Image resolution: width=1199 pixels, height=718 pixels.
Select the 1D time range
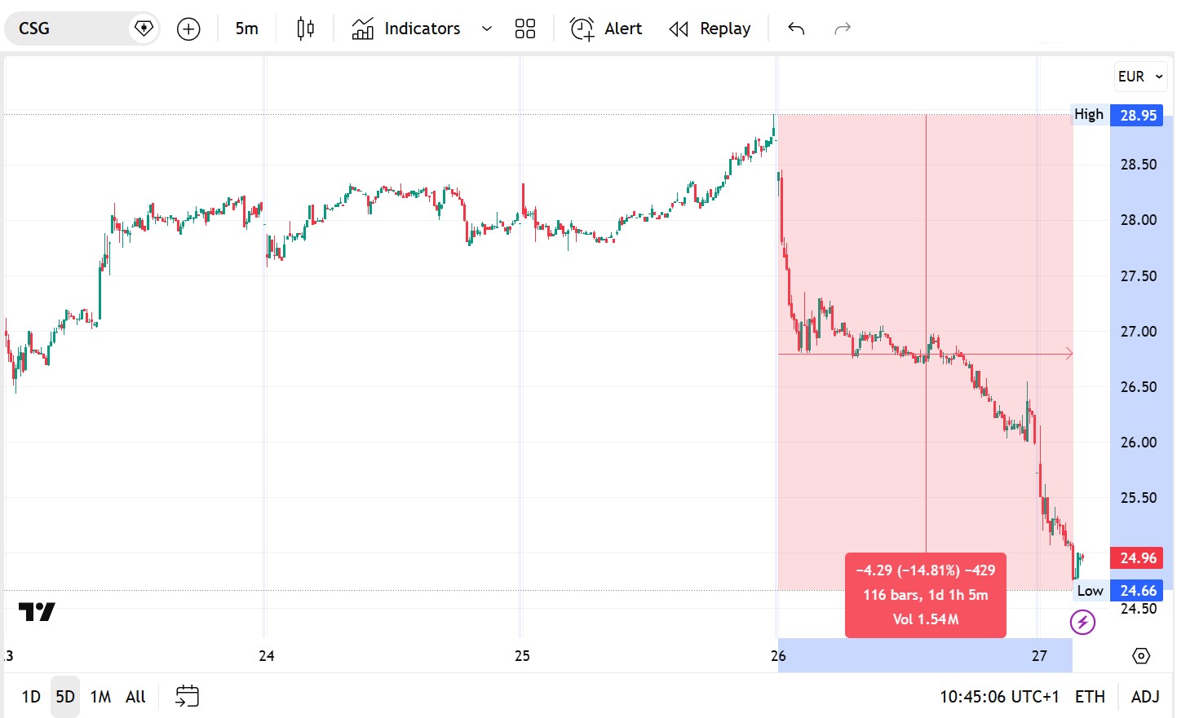click(31, 697)
